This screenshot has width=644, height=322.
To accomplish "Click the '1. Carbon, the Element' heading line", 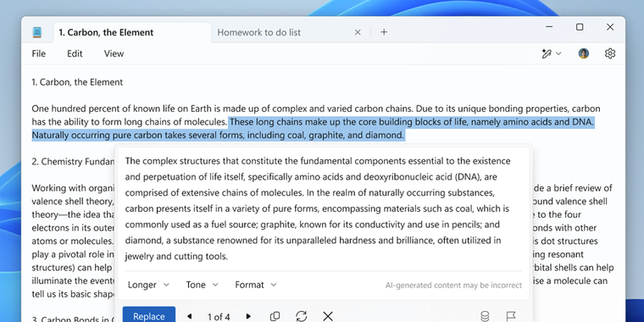I will tap(77, 82).
